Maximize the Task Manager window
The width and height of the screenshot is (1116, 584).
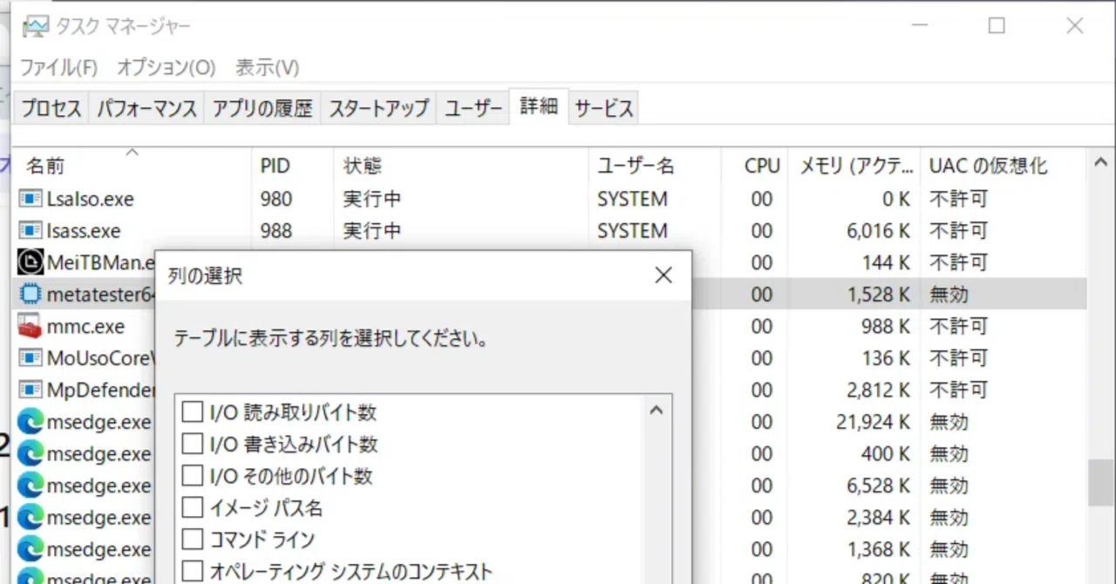click(x=997, y=26)
